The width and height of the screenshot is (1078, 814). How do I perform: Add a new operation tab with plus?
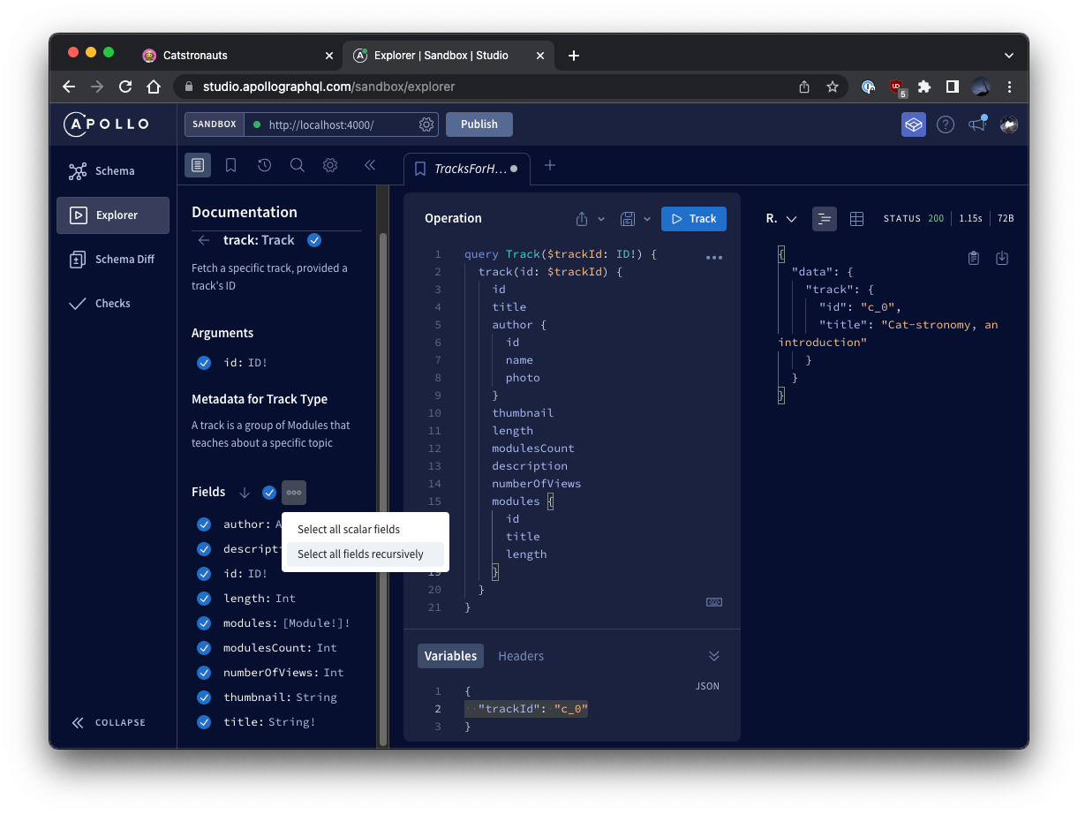click(550, 165)
